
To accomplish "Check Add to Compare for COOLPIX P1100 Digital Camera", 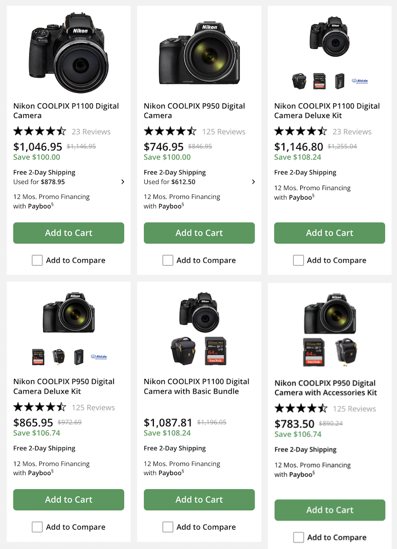I will (37, 260).
